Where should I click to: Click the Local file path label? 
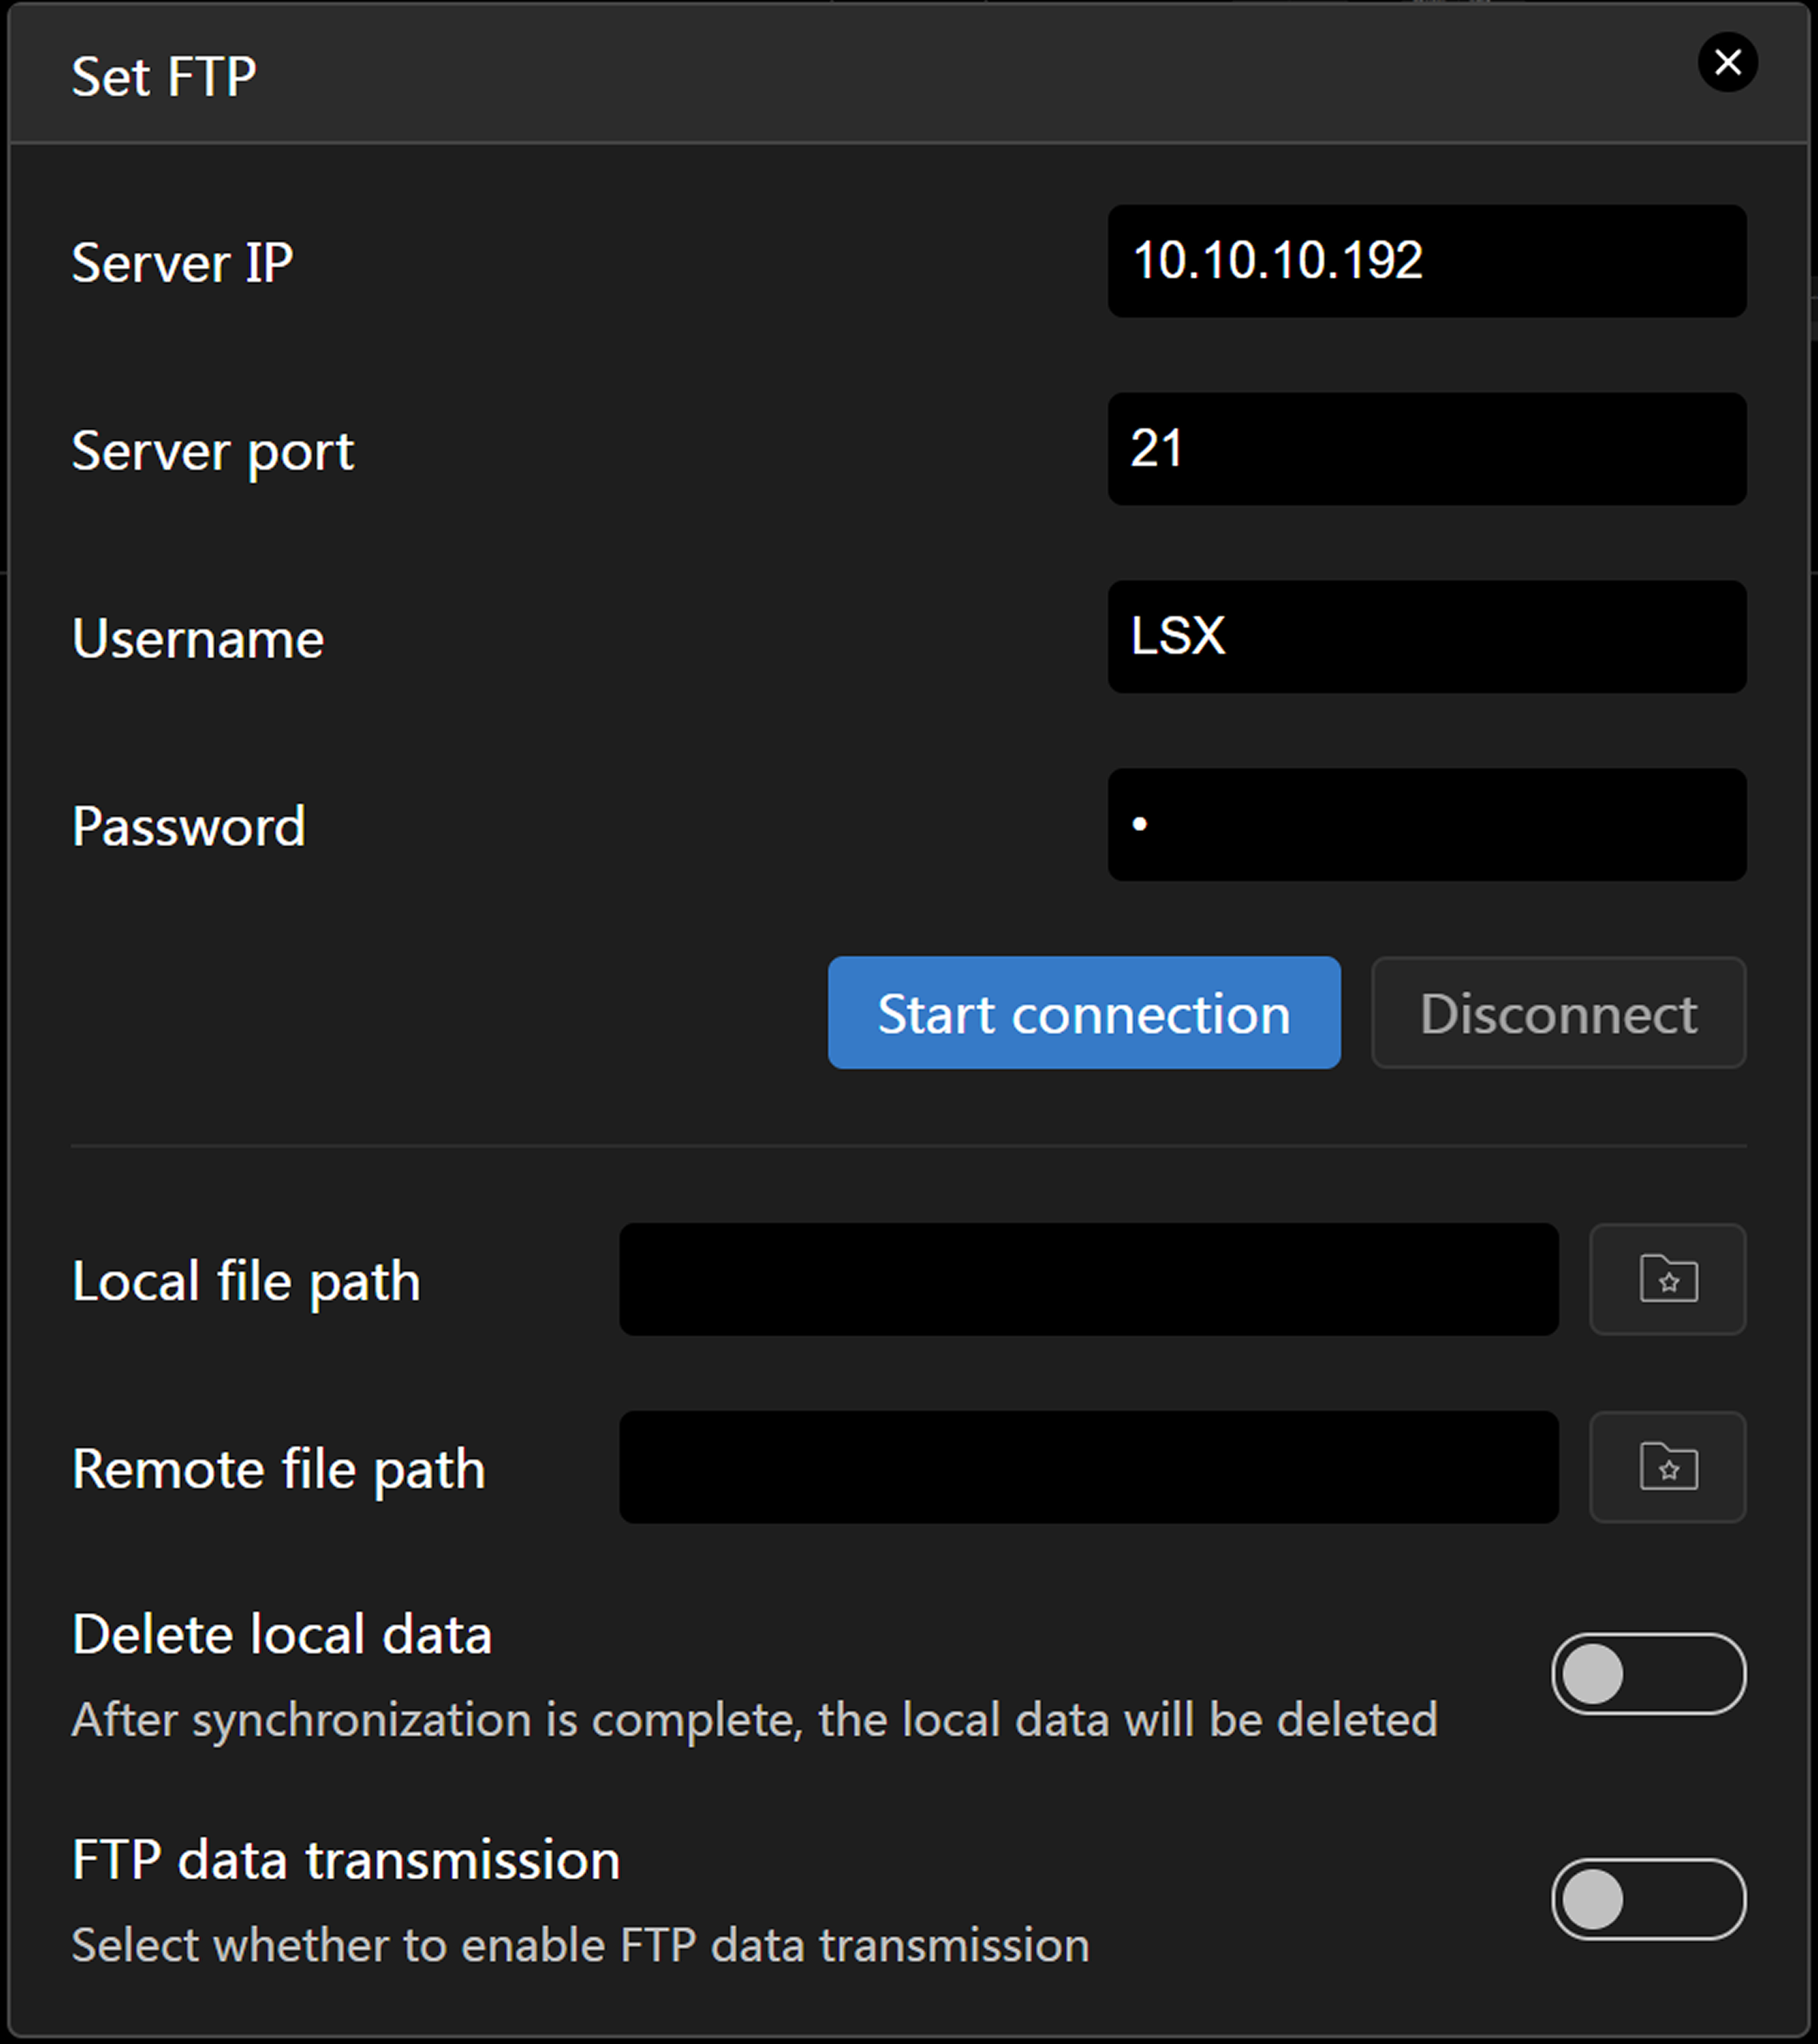click(x=246, y=1281)
